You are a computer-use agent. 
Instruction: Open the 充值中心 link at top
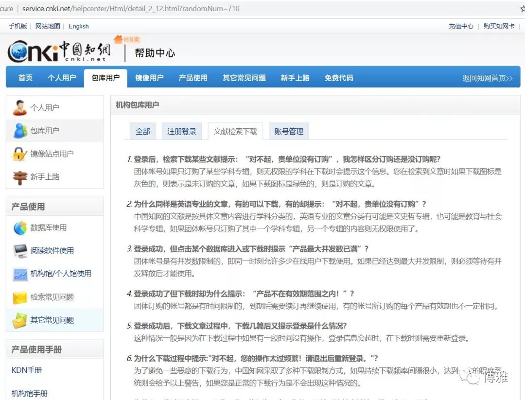pos(460,26)
